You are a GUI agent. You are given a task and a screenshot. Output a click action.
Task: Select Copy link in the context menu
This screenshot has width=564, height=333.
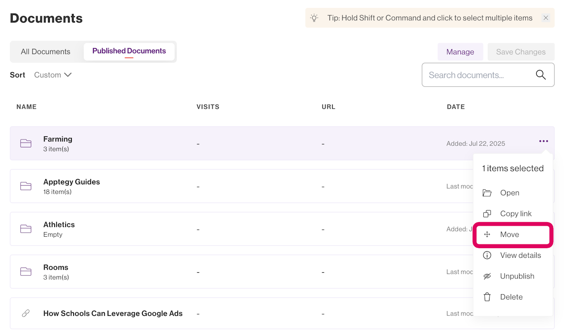(516, 214)
